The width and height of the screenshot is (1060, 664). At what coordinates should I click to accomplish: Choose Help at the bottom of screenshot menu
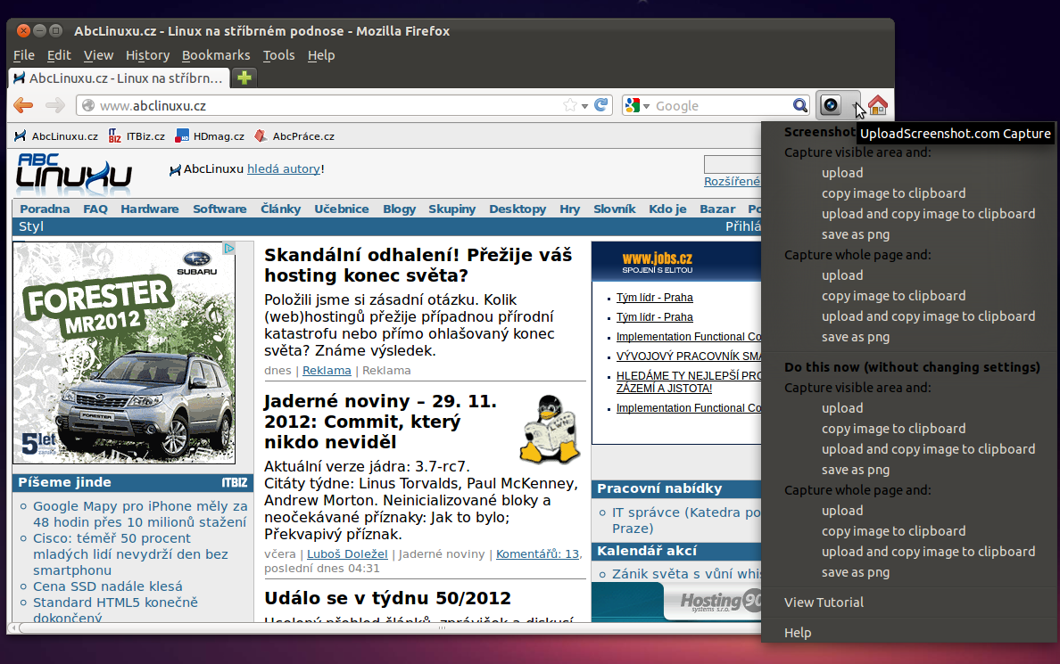coord(798,633)
